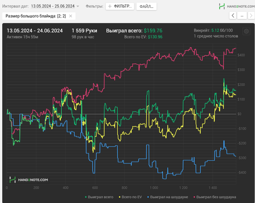Toggle Выиграл всего legend series
The image size is (255, 203).
coord(99,197)
